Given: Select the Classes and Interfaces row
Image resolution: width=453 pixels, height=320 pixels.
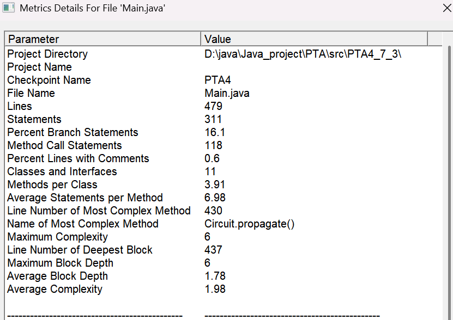Looking at the screenshot, I should [224, 171].
